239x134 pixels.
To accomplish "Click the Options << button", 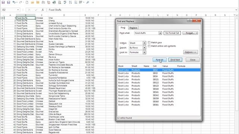I will pos(190,52).
